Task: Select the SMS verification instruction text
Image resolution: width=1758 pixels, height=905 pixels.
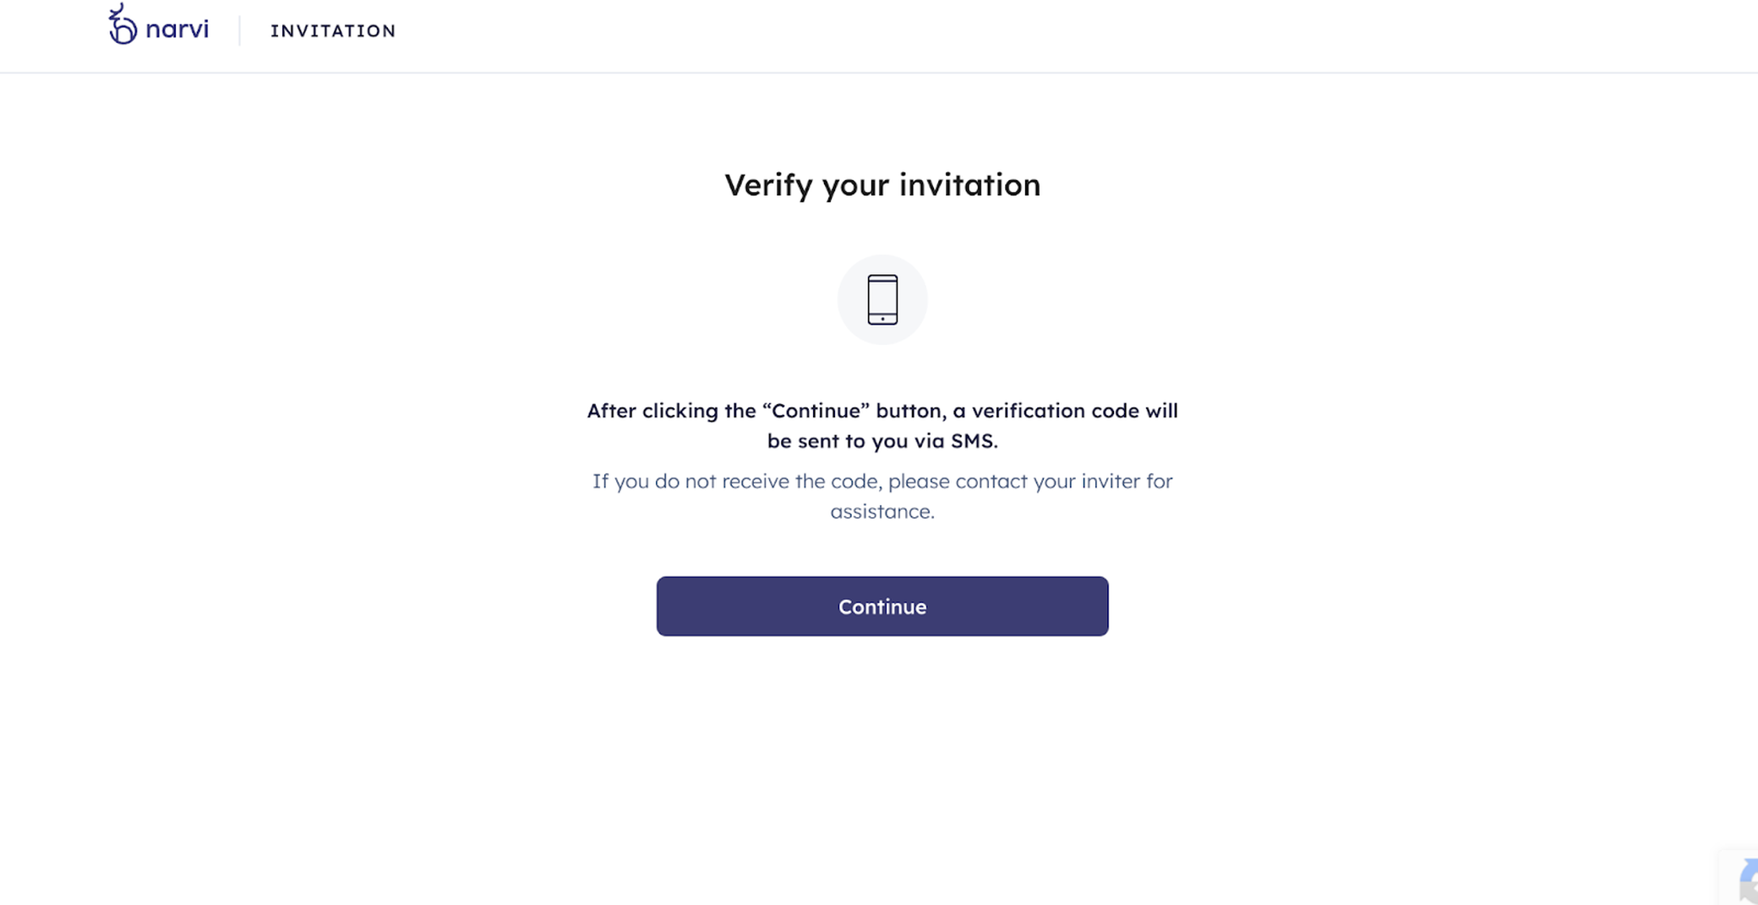Action: 882,425
